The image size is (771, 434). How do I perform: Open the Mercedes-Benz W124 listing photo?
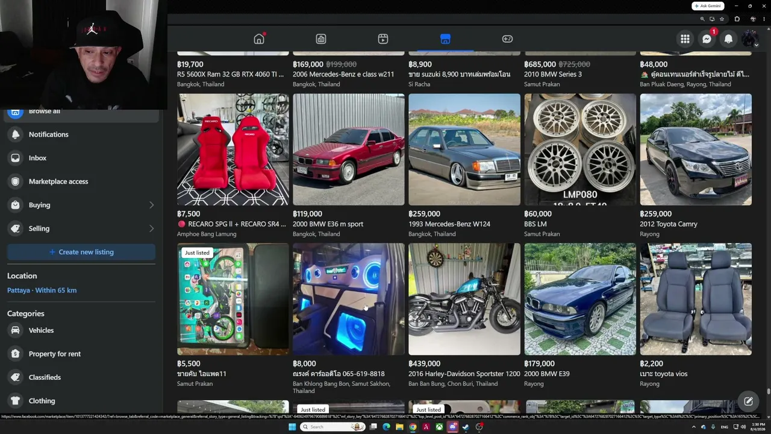(x=464, y=149)
